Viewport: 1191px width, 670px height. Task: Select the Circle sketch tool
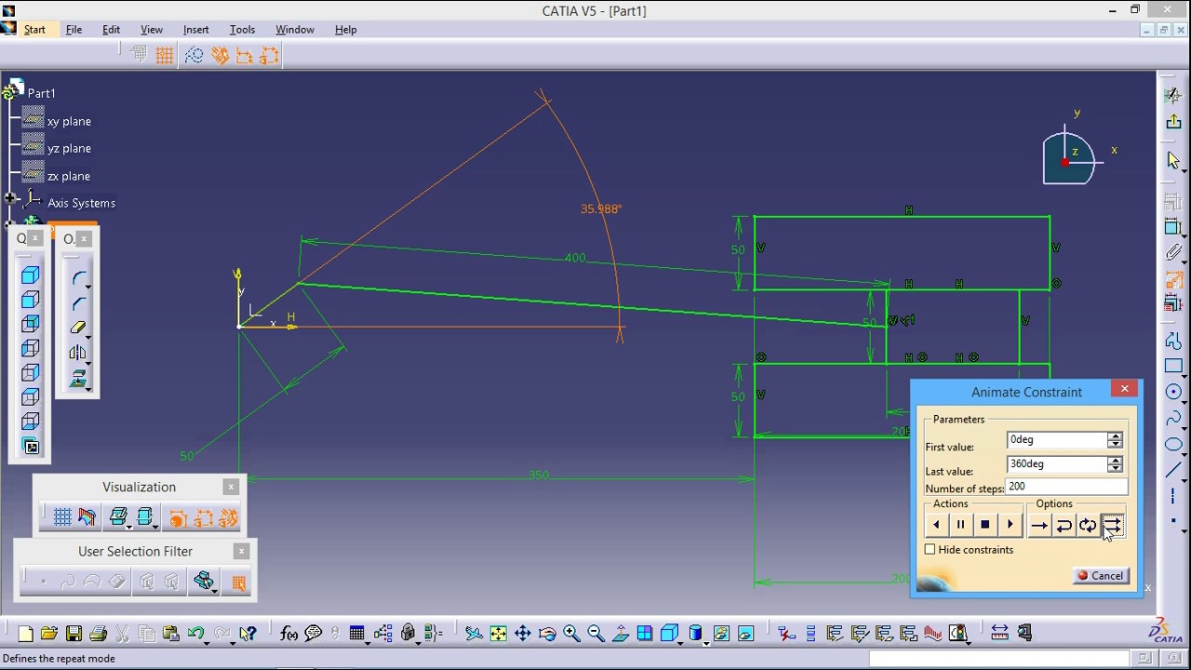pos(1174,392)
